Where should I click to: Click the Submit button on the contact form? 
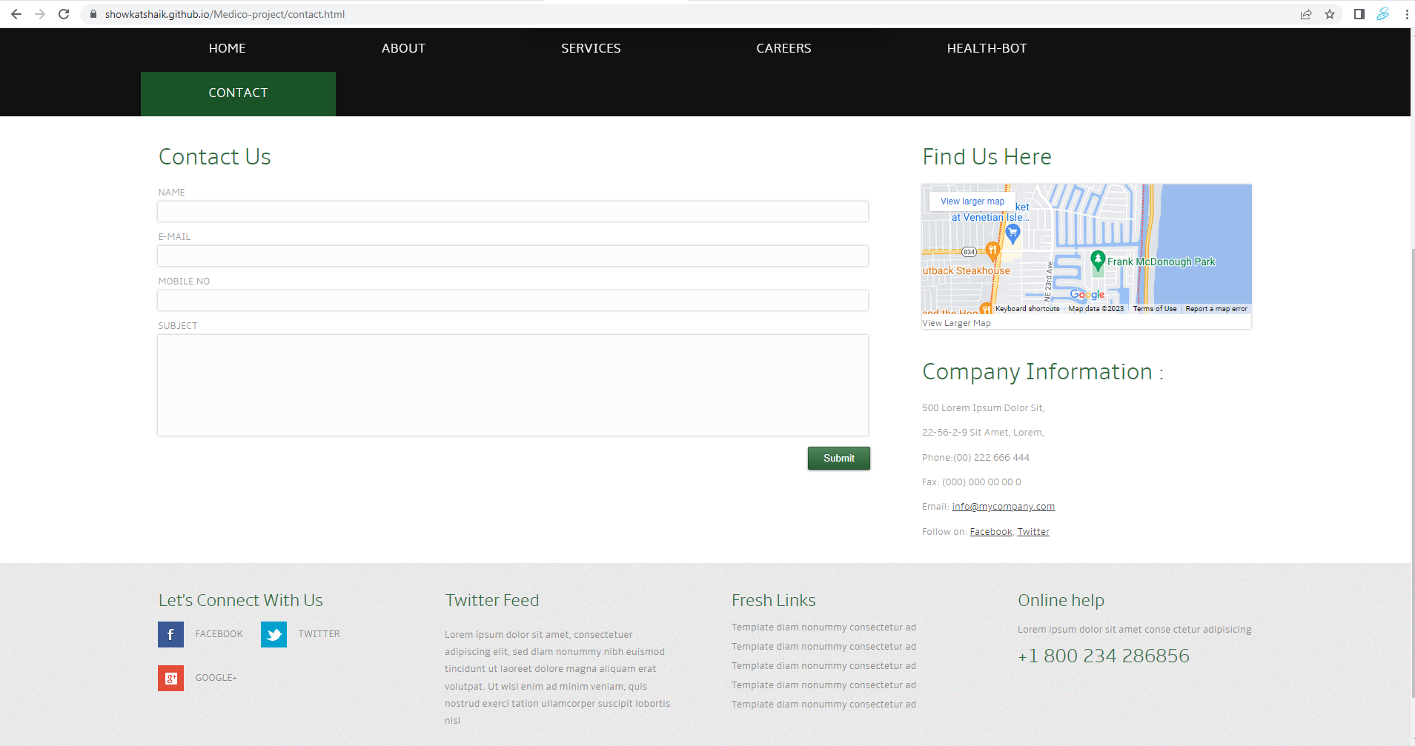pos(838,458)
